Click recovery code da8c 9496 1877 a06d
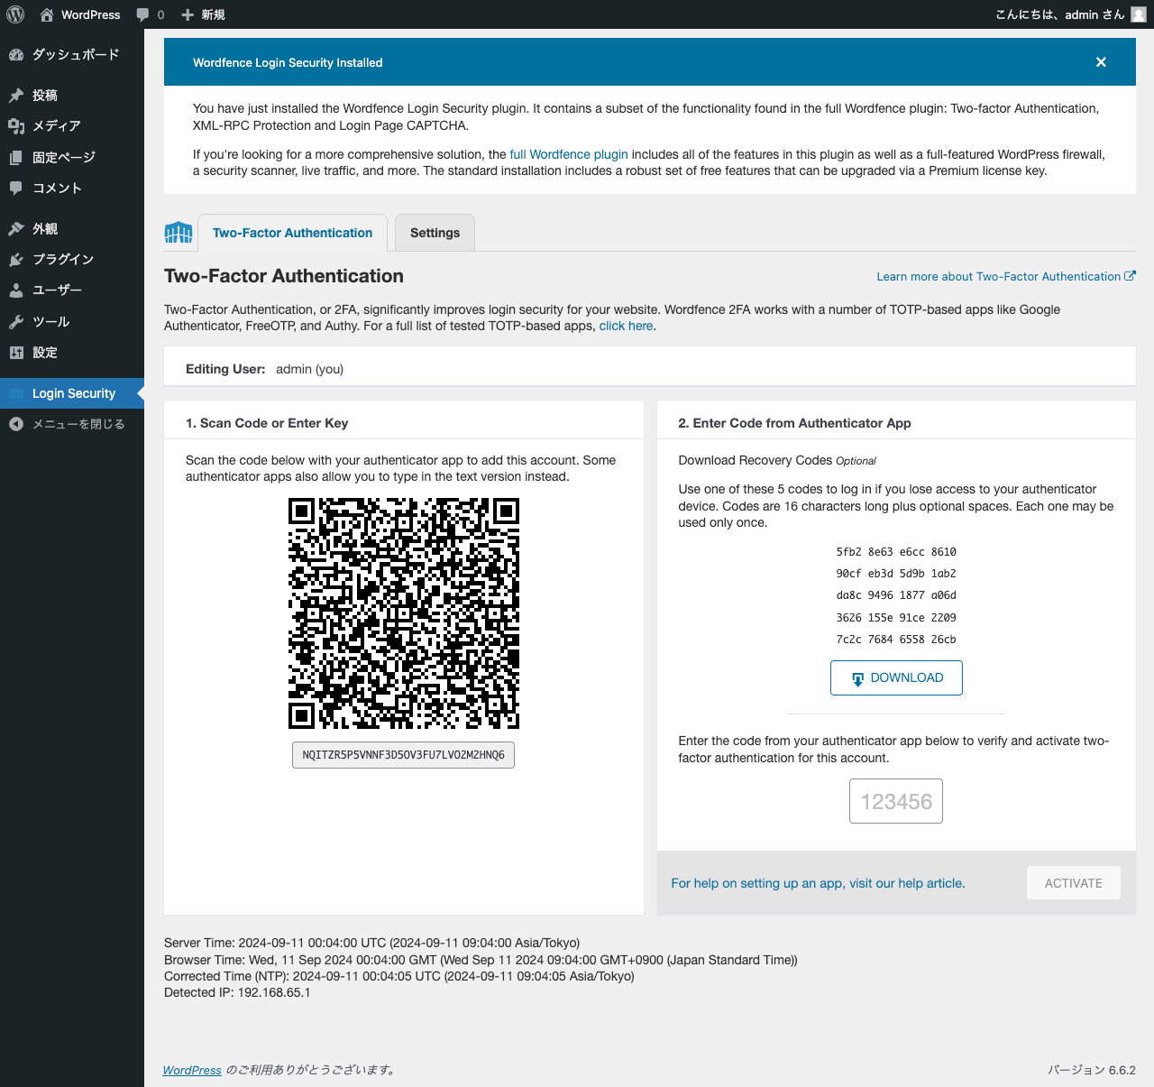The width and height of the screenshot is (1154, 1087). coord(896,595)
